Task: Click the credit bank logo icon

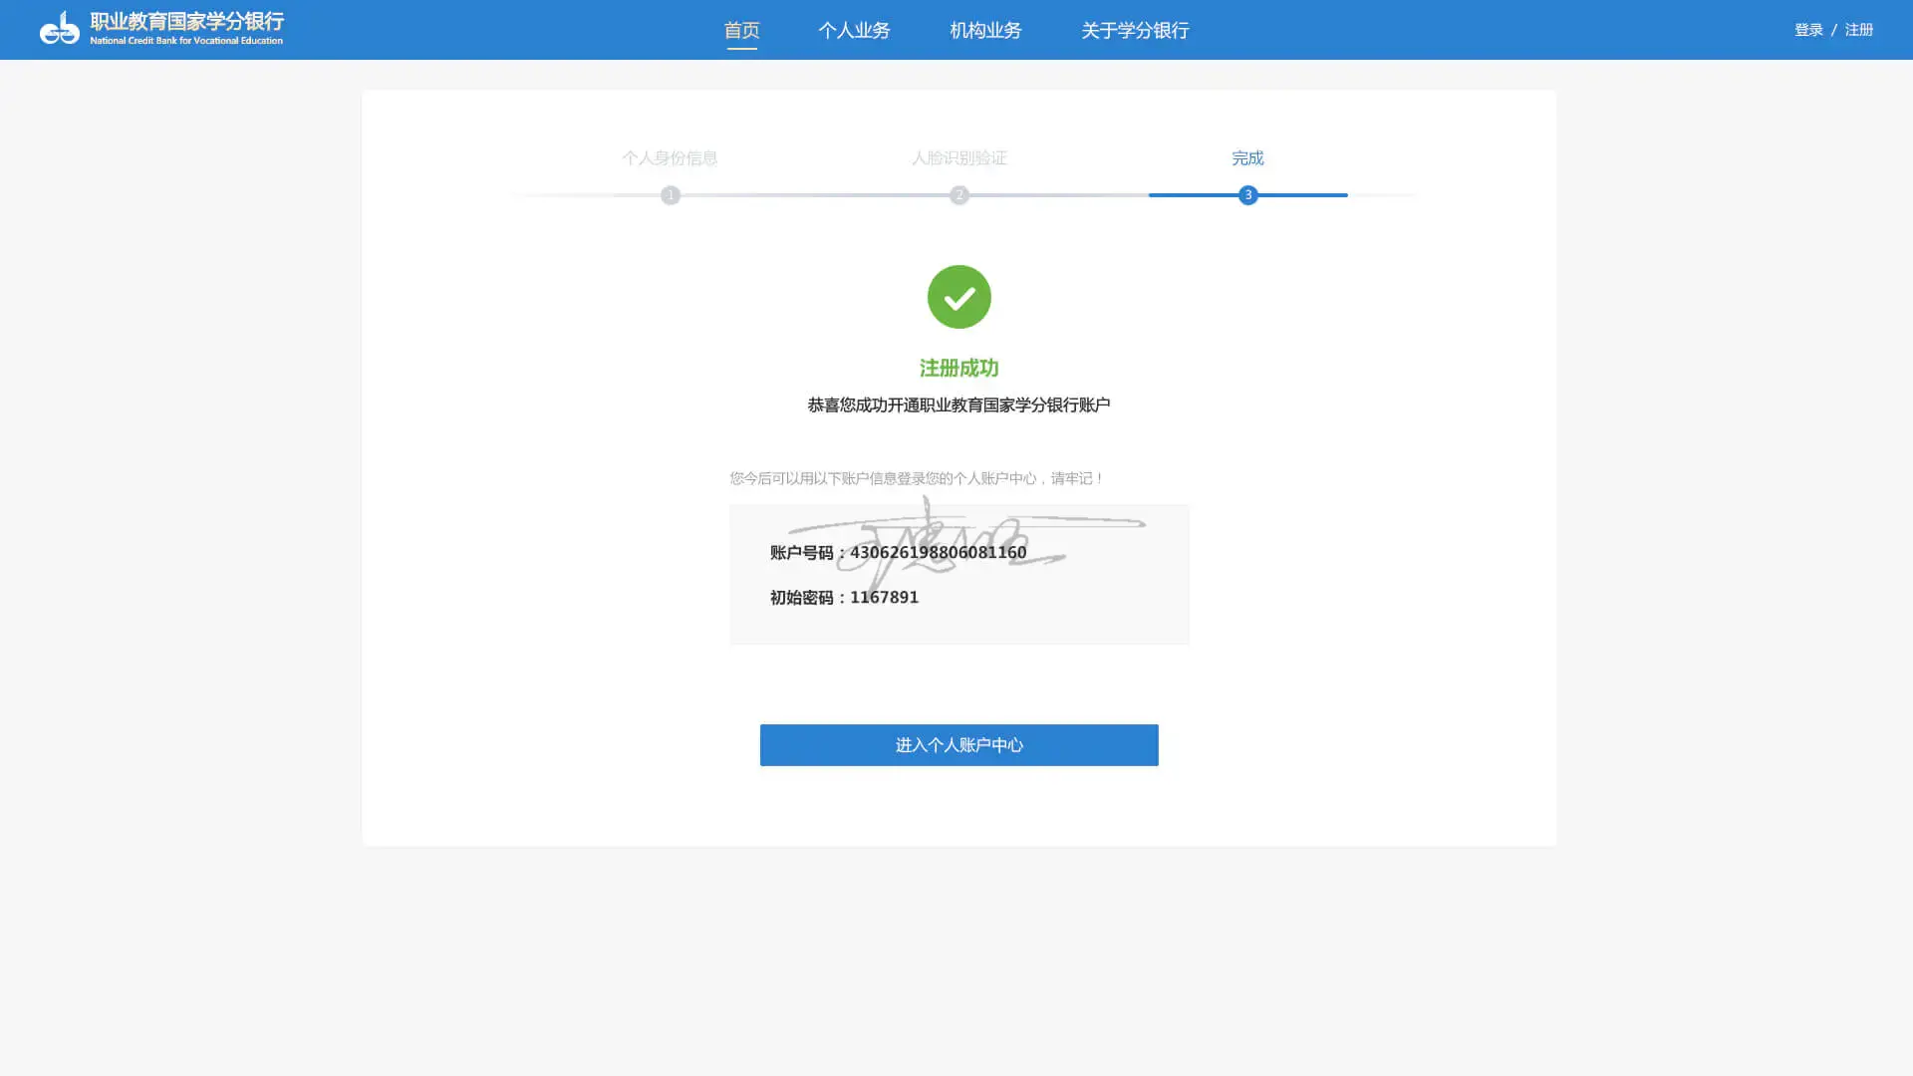Action: pyautogui.click(x=59, y=28)
